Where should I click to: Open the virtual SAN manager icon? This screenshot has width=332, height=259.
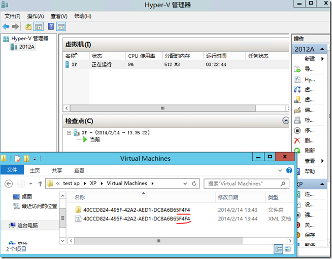click(x=297, y=99)
